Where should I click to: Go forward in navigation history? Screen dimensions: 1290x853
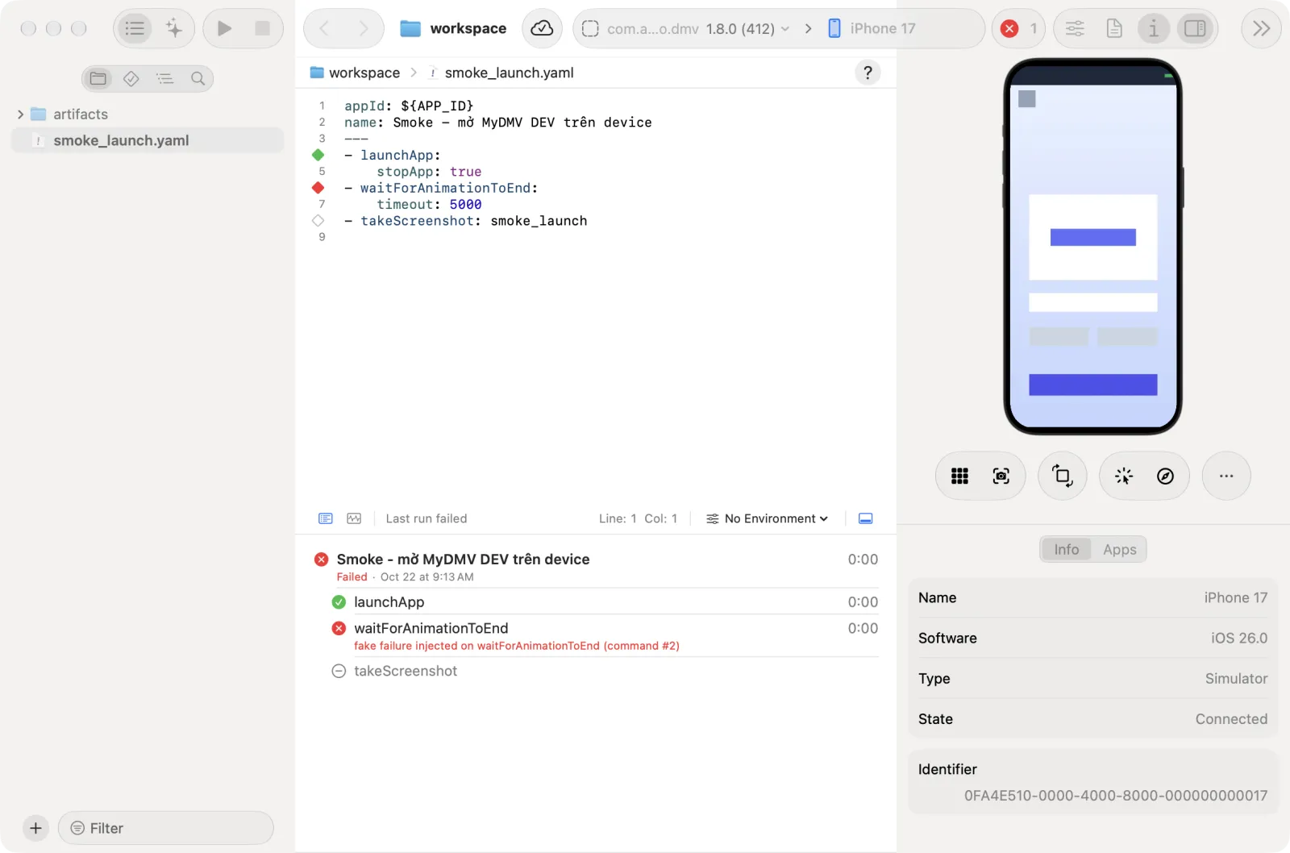pos(363,28)
